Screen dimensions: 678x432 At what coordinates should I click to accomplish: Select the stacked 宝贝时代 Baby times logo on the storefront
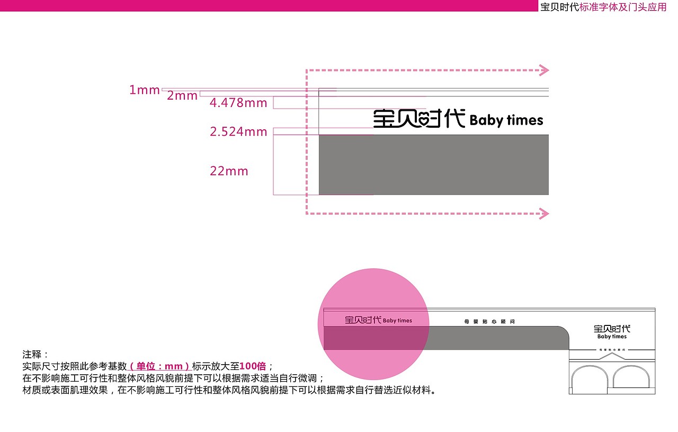point(612,332)
